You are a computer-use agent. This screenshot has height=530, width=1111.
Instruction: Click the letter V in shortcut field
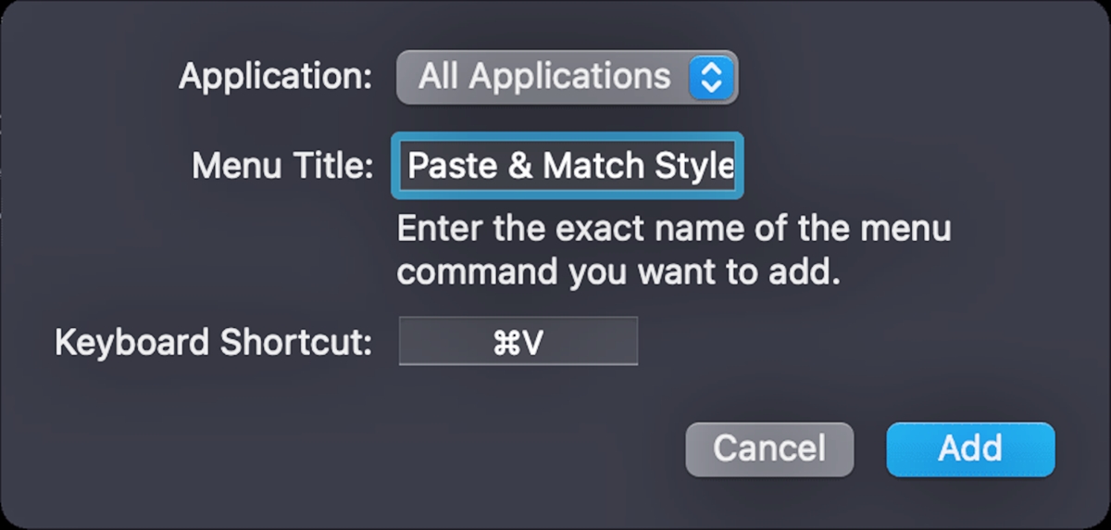[x=531, y=343]
